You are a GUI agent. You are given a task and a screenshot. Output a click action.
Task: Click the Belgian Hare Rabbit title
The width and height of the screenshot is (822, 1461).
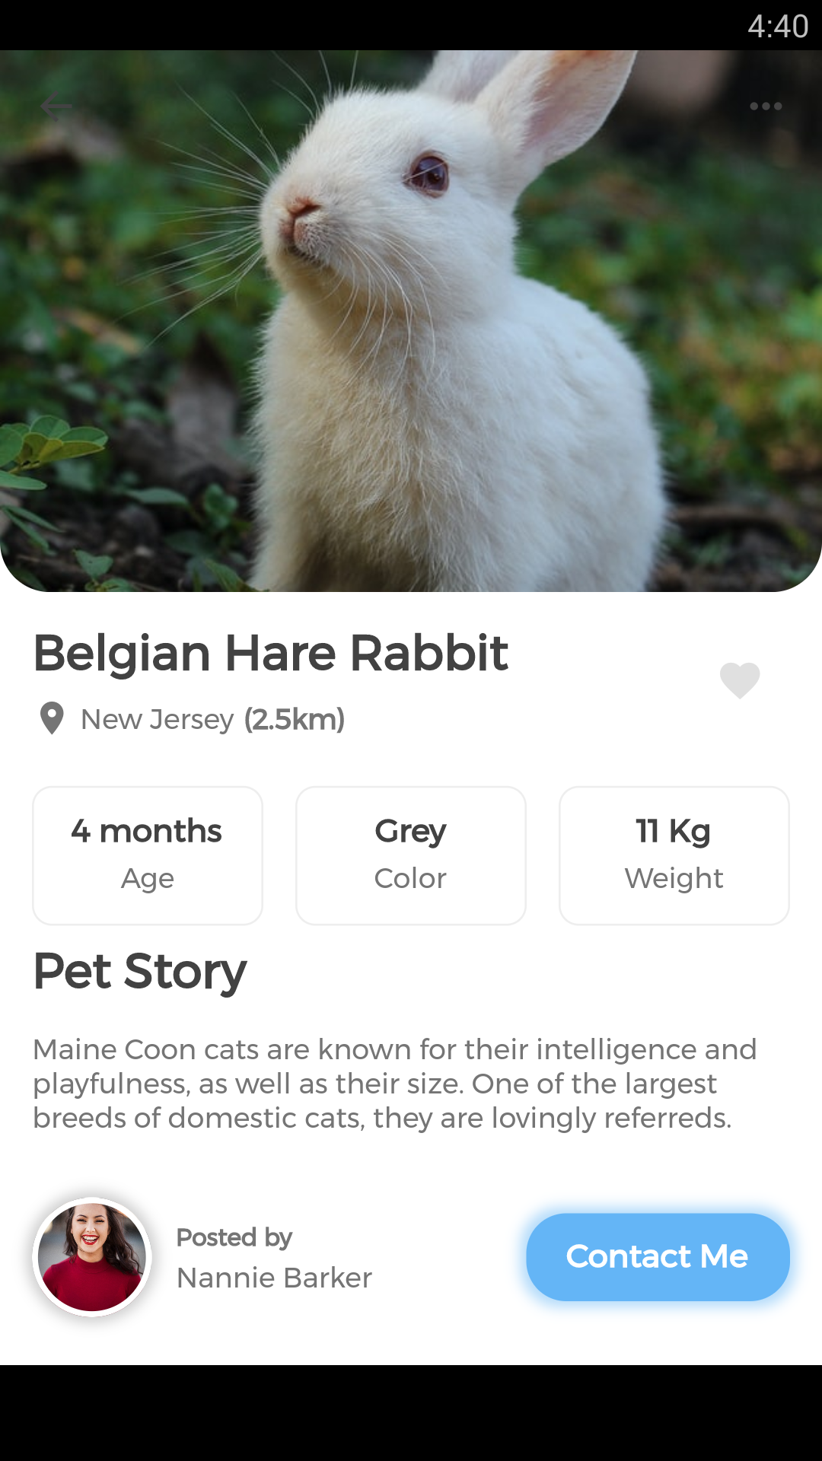pyautogui.click(x=271, y=654)
